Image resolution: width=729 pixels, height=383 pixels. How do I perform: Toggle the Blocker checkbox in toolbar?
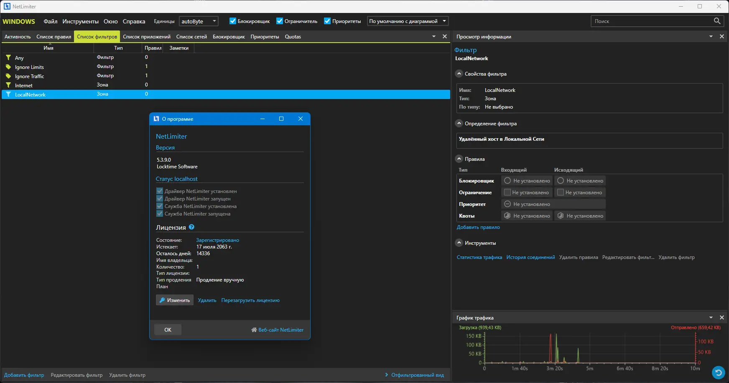tap(233, 21)
